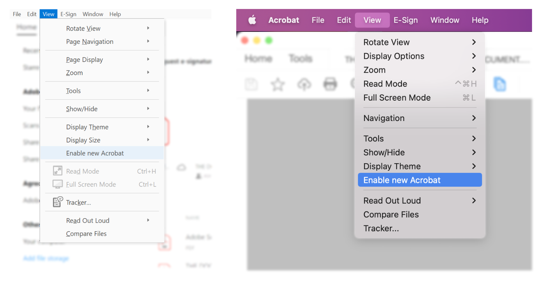
Task: Click the Full Screen Mode monitor icon
Action: coord(58,184)
